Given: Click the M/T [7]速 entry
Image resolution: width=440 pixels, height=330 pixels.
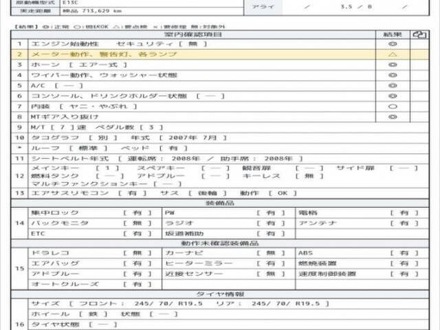Looking at the screenshot, I should coord(58,127).
